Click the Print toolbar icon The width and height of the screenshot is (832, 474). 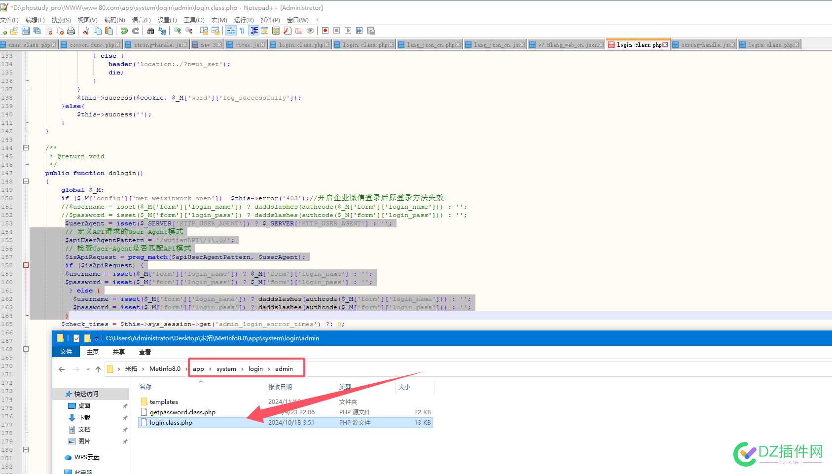71,31
